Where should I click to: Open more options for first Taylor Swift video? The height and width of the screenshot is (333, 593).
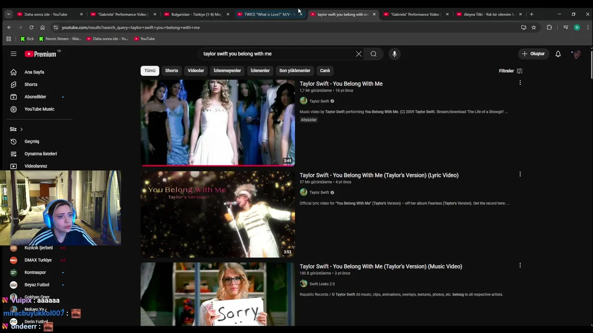(520, 83)
